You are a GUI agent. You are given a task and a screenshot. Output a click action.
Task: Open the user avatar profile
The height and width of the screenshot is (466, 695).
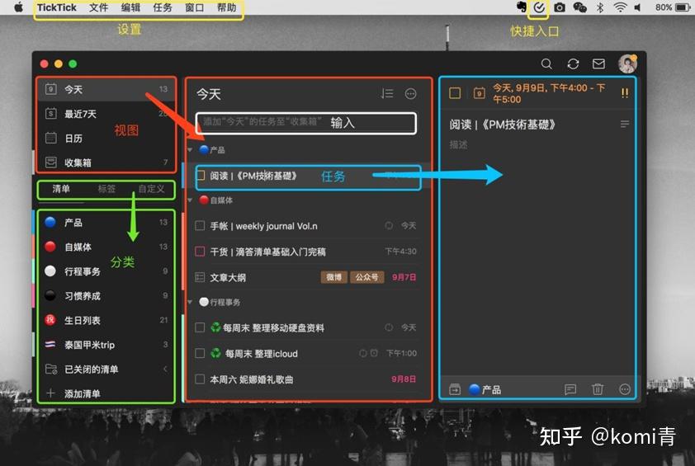(x=627, y=64)
